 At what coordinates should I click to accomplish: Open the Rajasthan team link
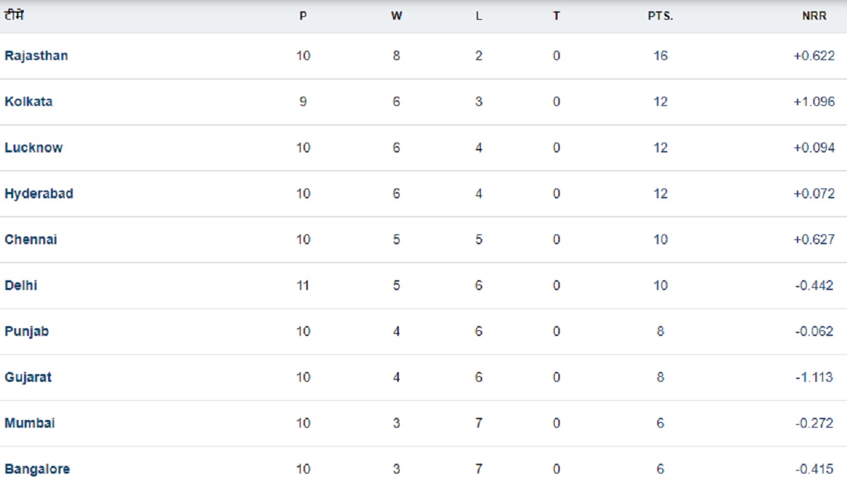[36, 56]
